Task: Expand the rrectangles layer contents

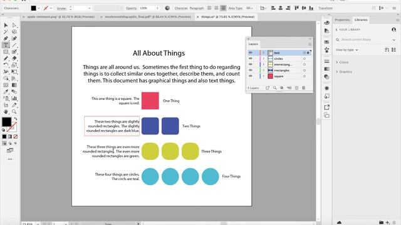Action: click(264, 71)
